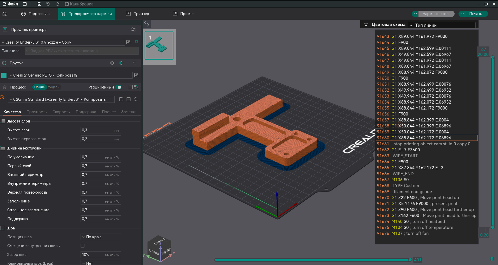498x265 pixels.
Task: Search process parameters with the magnifier icon
Action: pos(136,99)
